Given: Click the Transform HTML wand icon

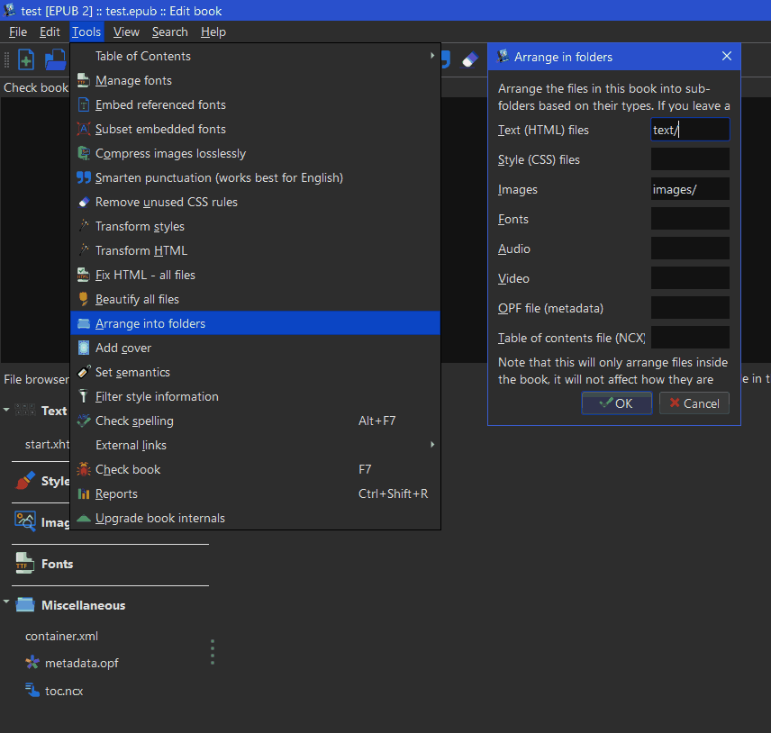Looking at the screenshot, I should (x=84, y=250).
